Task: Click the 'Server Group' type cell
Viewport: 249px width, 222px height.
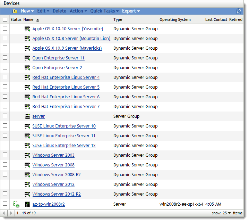Action: tap(126, 116)
